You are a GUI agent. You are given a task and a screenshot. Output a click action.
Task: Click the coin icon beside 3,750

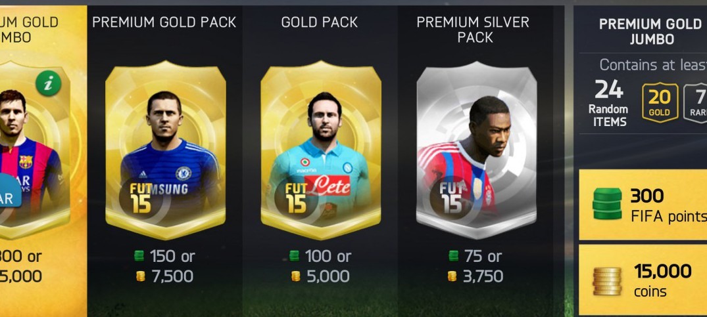[452, 276]
